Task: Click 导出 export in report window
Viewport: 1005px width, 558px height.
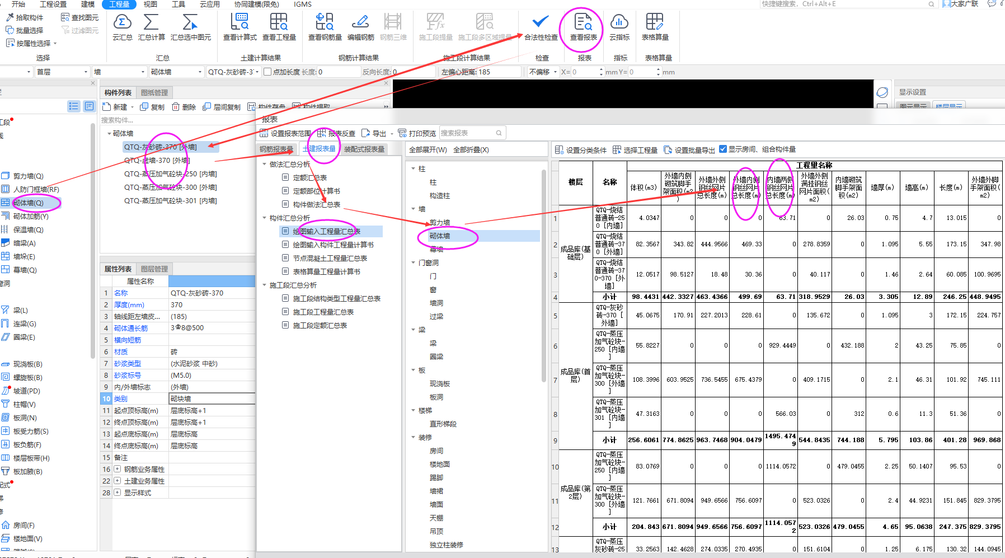Action: click(374, 133)
